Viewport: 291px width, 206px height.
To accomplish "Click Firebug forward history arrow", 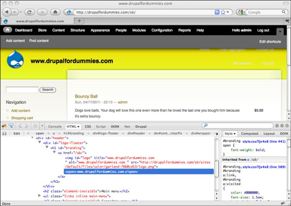I will pyautogui.click(x=27, y=126).
